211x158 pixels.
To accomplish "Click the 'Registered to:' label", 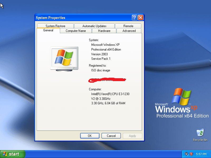I will (x=98, y=66).
